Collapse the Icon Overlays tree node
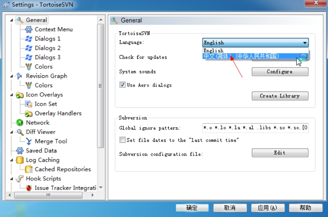Screen dimensions: 328x217 [11, 95]
